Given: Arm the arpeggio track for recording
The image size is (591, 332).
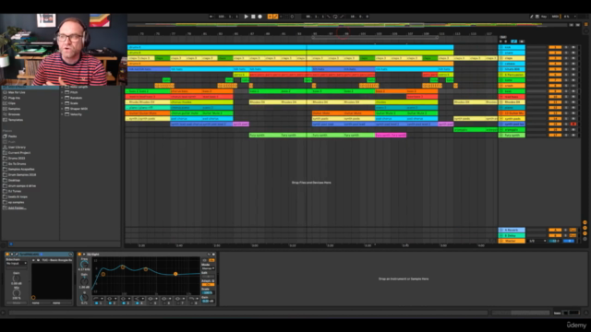Looking at the screenshot, I should [573, 129].
